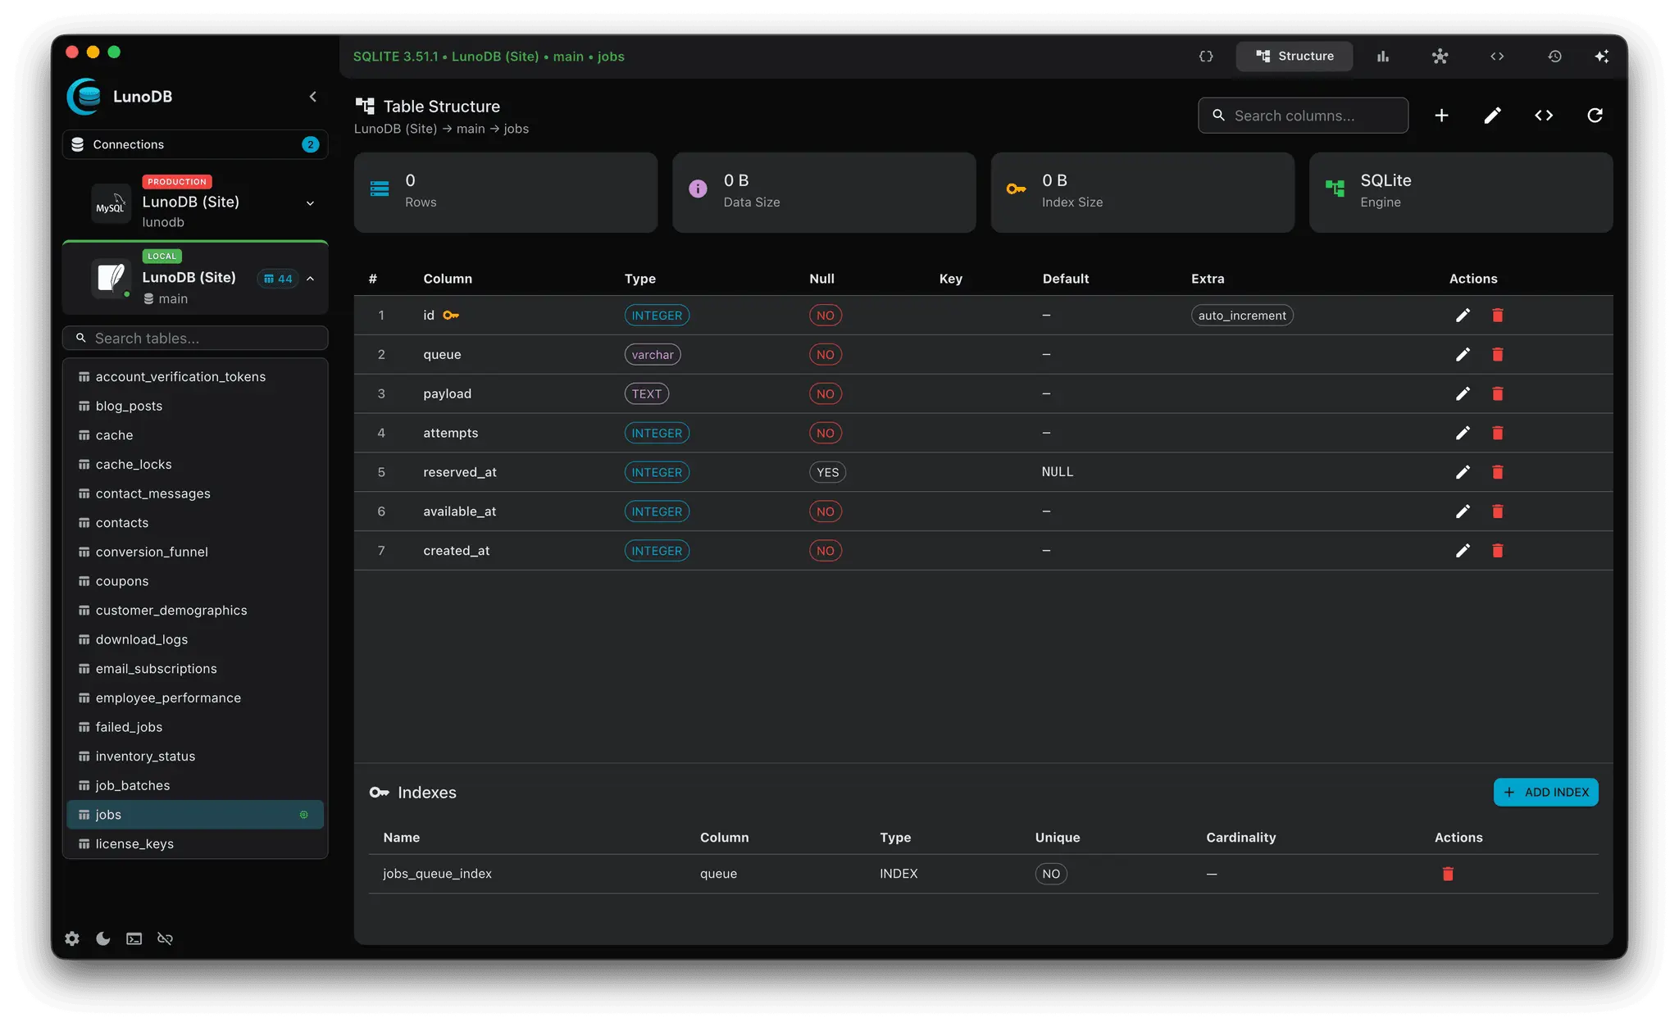Delete the created_at column

click(1498, 551)
